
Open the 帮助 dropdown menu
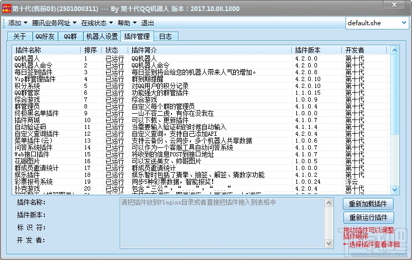[127, 23]
